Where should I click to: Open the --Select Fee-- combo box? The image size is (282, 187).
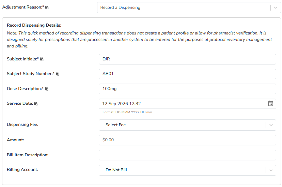[x=187, y=125]
